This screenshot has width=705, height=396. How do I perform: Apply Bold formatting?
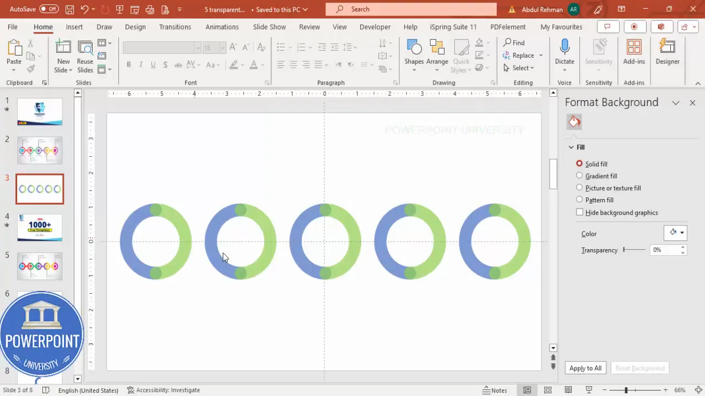[128, 64]
